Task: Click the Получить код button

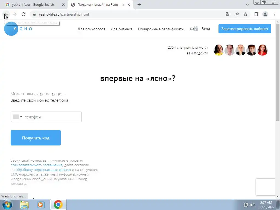Action: coord(36,138)
